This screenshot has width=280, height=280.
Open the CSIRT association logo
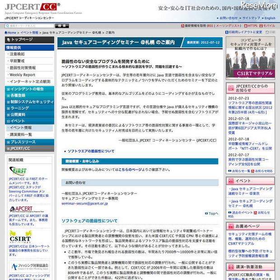pos(20,237)
